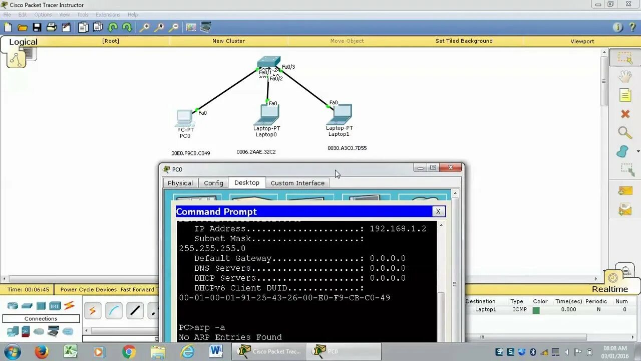The width and height of the screenshot is (641, 361).
Task: Click the Print toolbar icon
Action: point(51,28)
